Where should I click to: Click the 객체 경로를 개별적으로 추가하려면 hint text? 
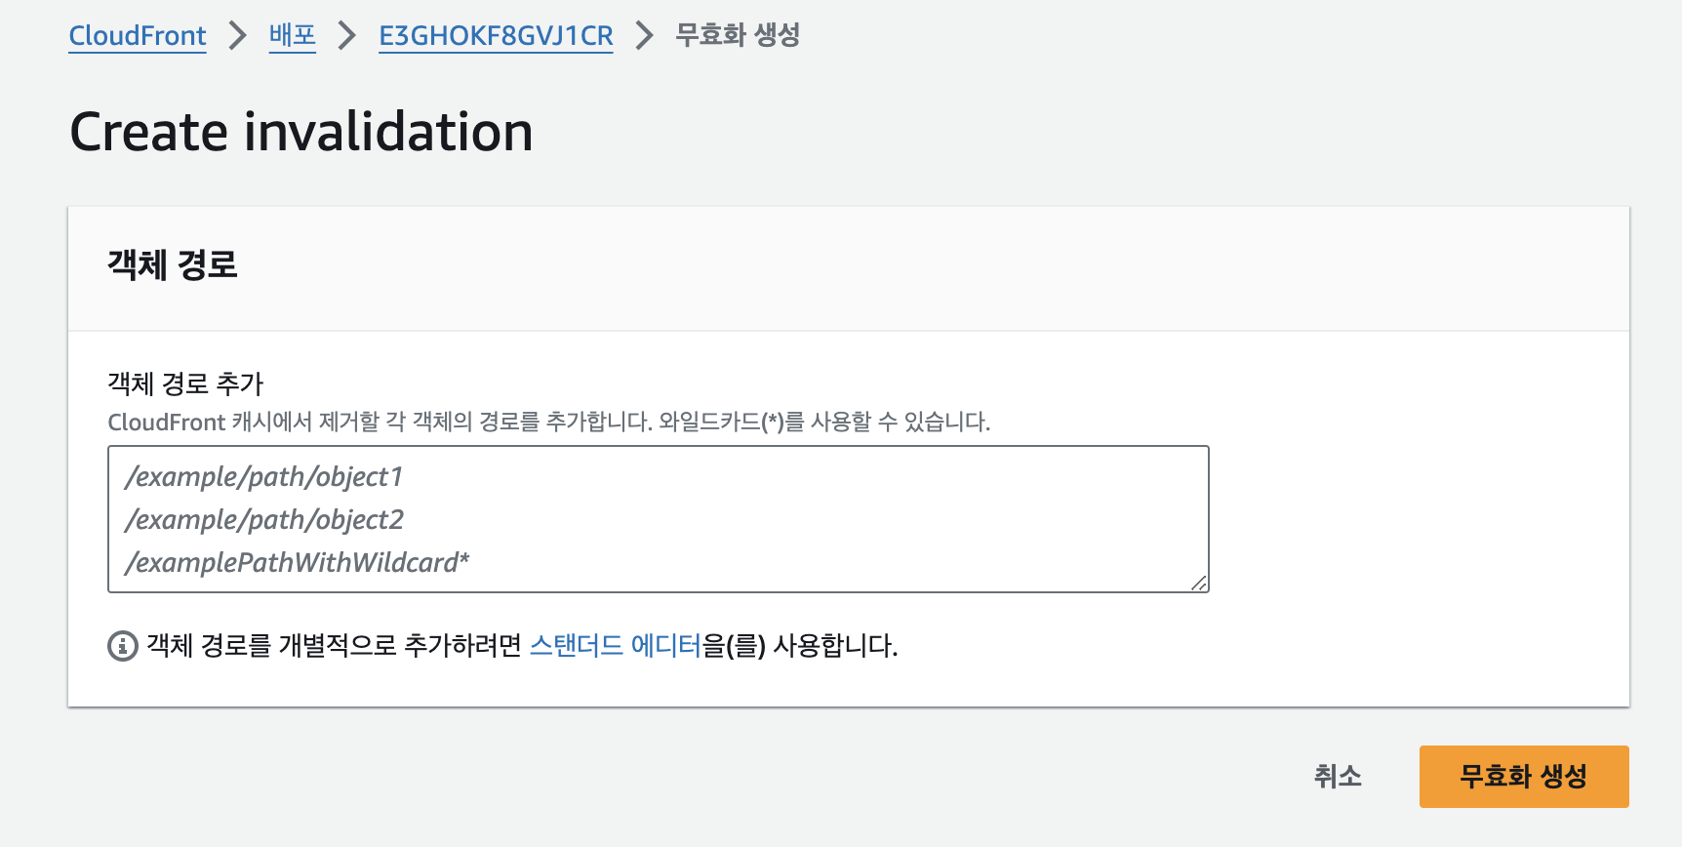tap(334, 646)
